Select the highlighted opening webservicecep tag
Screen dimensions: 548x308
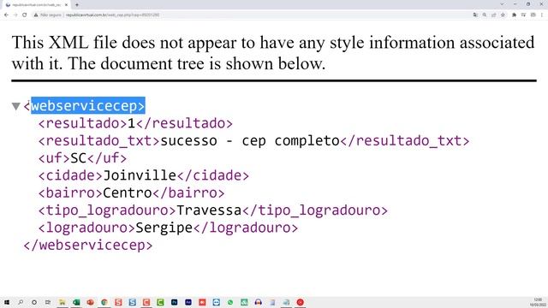(x=87, y=105)
